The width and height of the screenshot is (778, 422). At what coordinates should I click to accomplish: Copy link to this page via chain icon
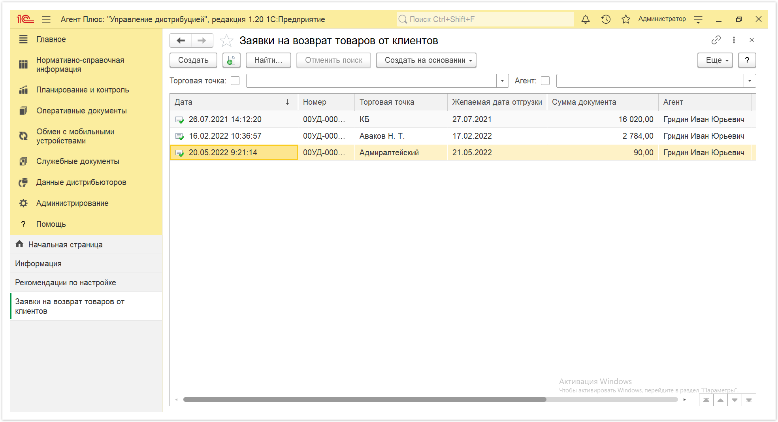pos(716,40)
